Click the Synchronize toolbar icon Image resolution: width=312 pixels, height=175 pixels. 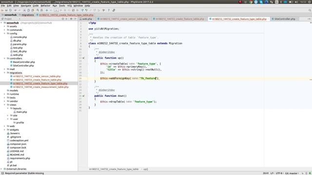click(10, 10)
